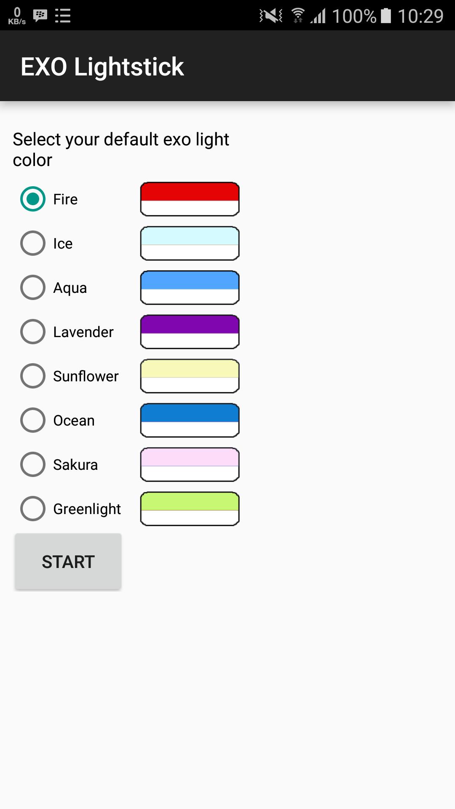The height and width of the screenshot is (809, 455).
Task: Pick the Sakura radio option
Action: (x=33, y=464)
